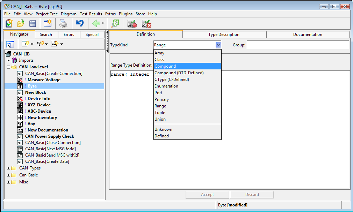Click the Print toolbar icon

[x=63, y=24]
